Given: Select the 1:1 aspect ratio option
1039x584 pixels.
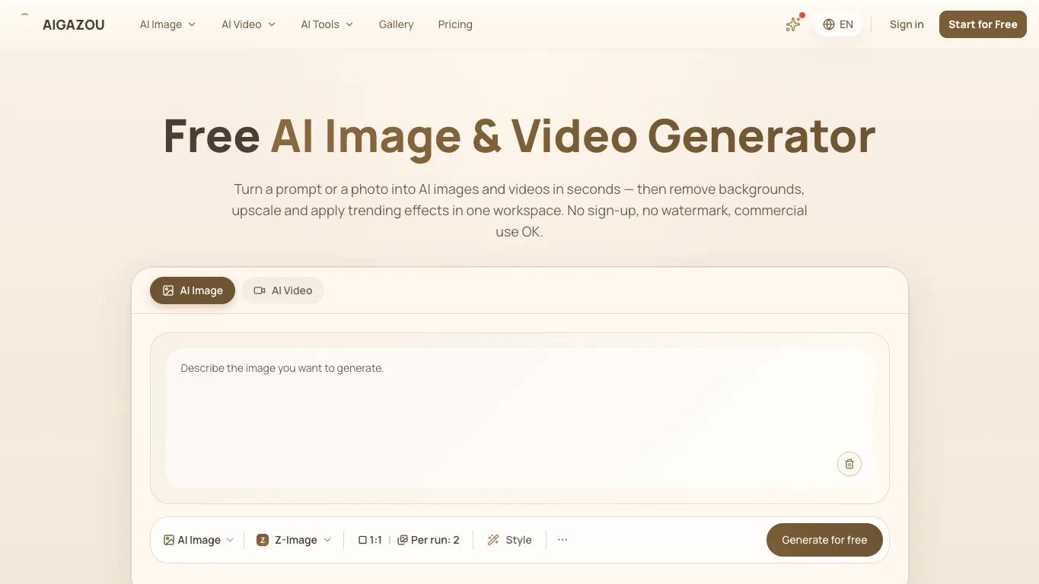Looking at the screenshot, I should click(x=371, y=540).
